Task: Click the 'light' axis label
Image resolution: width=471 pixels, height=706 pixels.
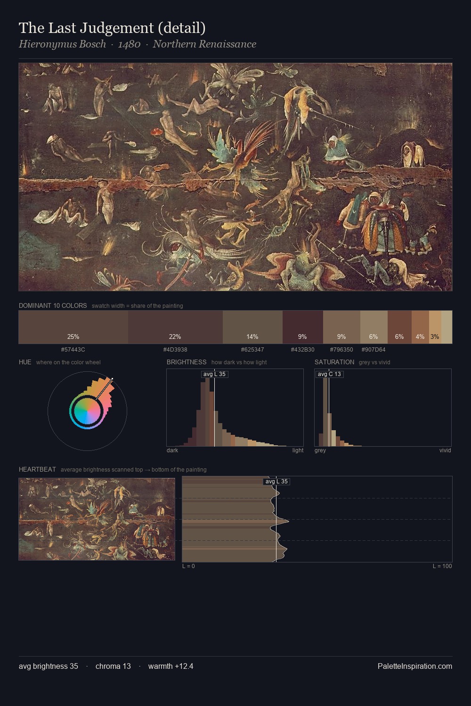Action: [298, 450]
